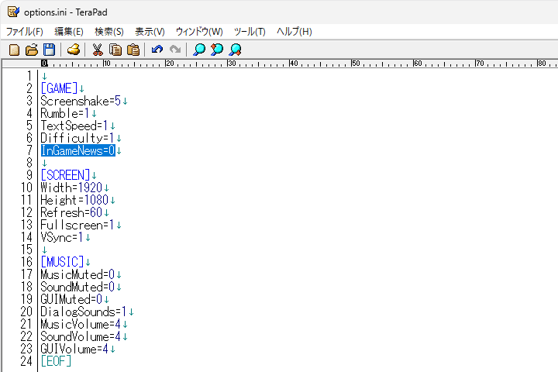
Task: Click the highlighted InGameNews=0 line
Action: pos(78,150)
